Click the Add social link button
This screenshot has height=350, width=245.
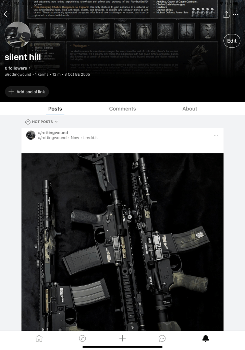click(x=27, y=92)
